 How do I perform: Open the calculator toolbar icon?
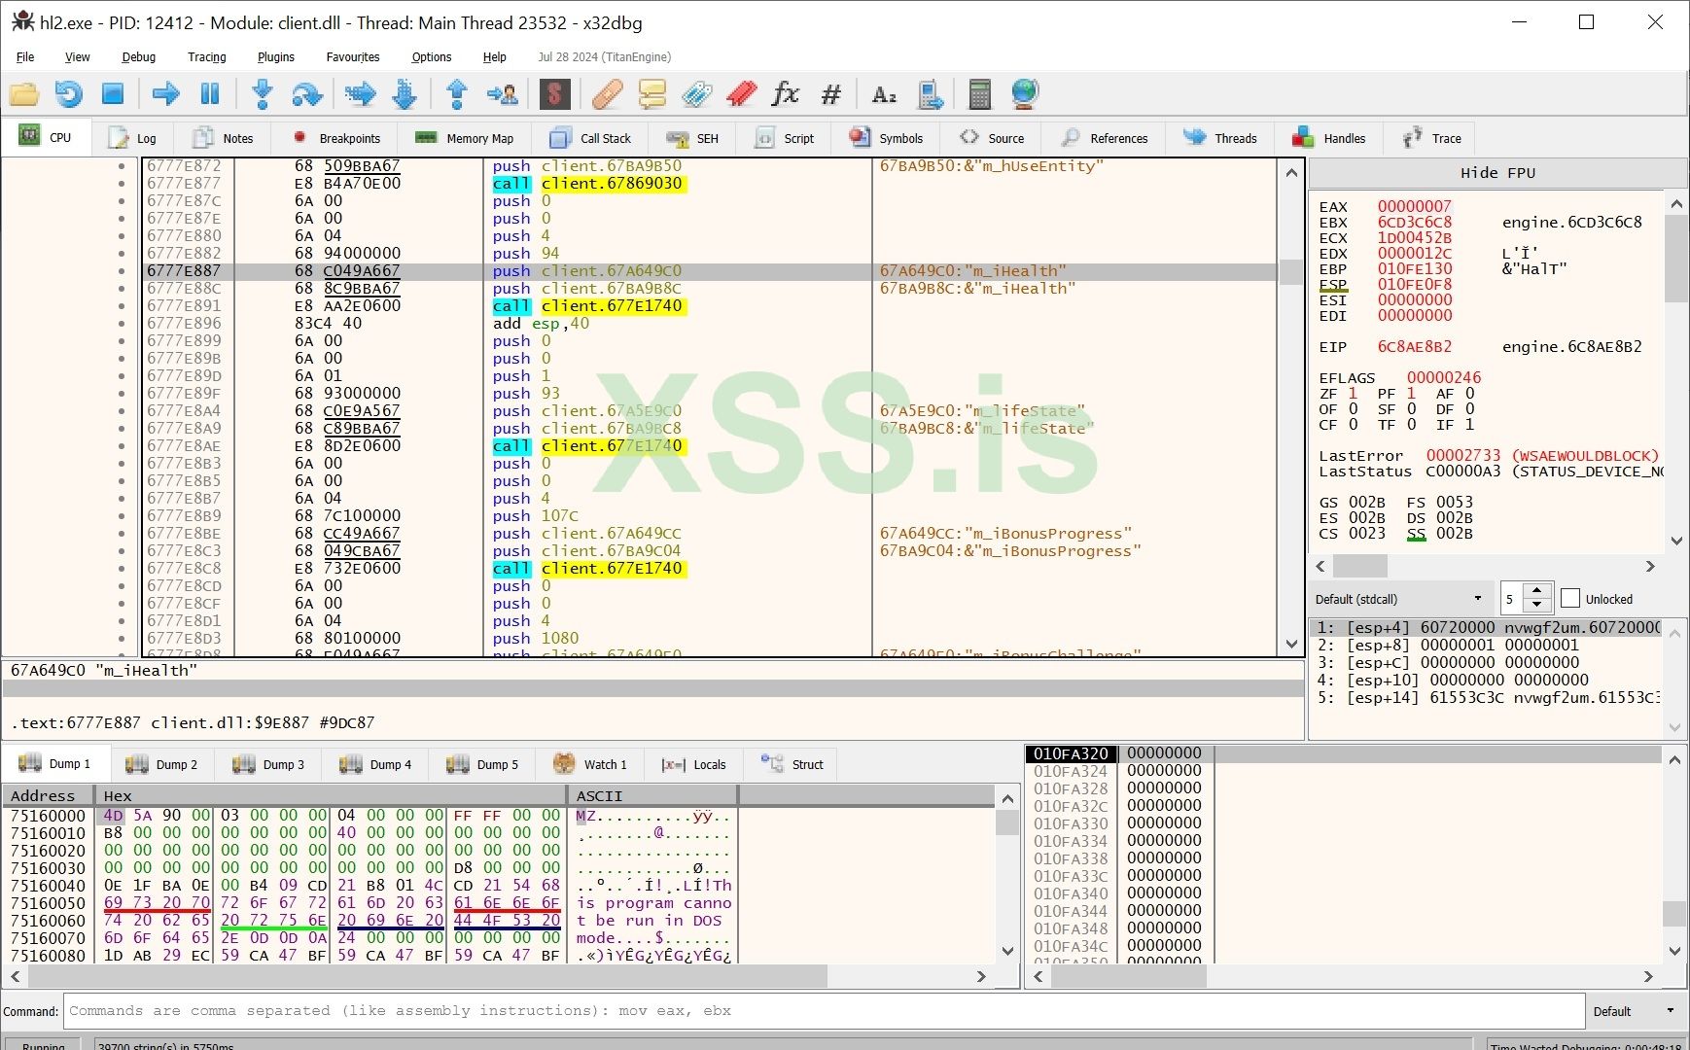(x=979, y=94)
